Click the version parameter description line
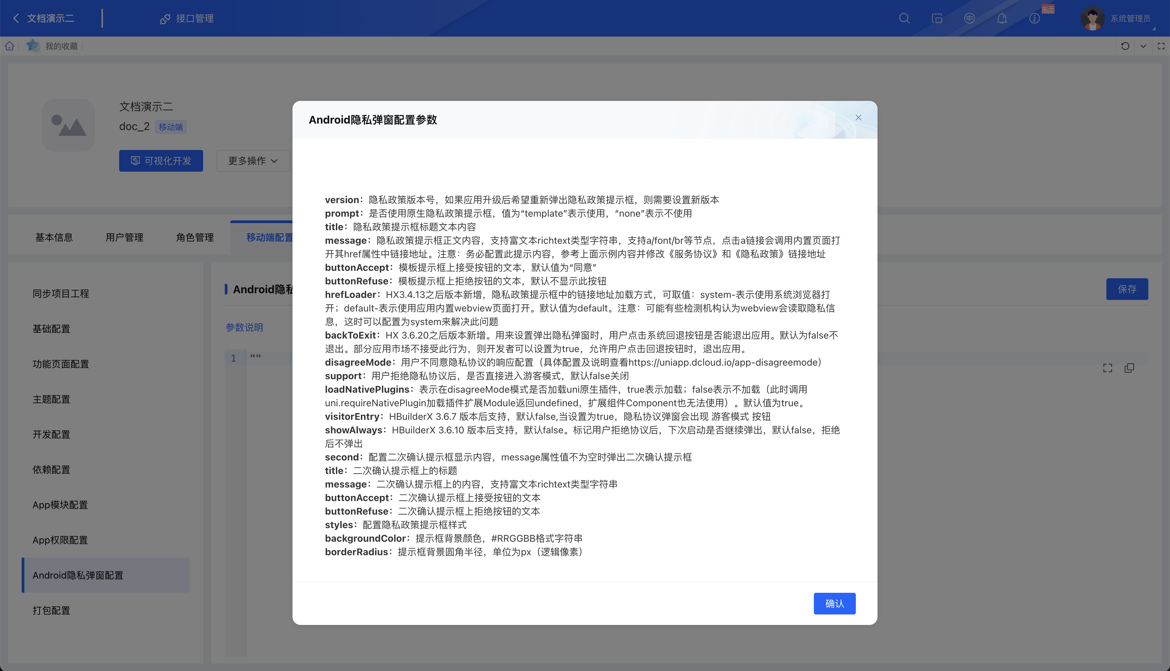The height and width of the screenshot is (671, 1170). (522, 199)
